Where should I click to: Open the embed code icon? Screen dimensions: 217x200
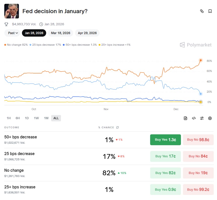[194, 118]
